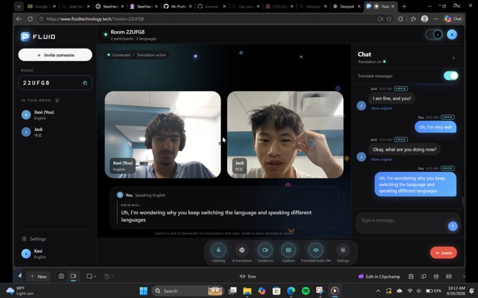
Task: Open Spotify from the taskbar
Action: click(305, 291)
